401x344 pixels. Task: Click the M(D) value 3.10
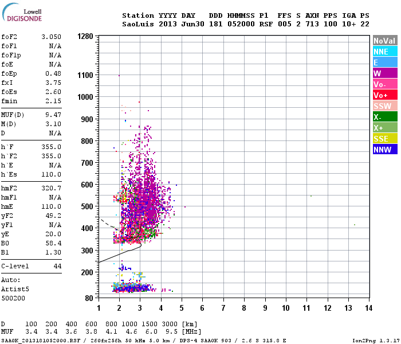click(x=53, y=124)
